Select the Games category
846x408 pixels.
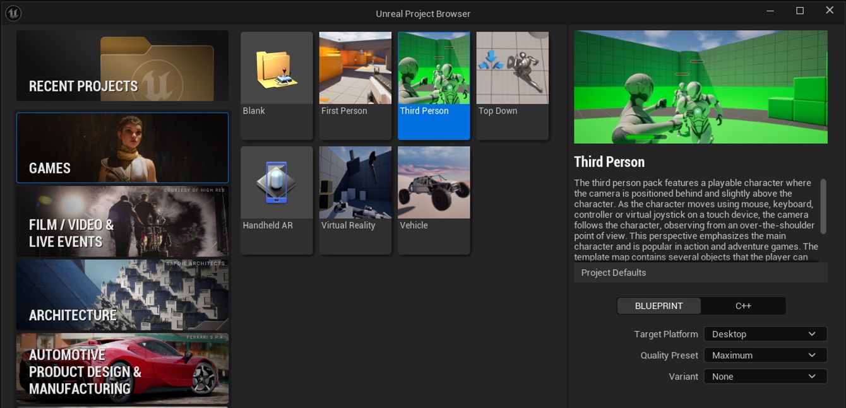[x=122, y=148]
